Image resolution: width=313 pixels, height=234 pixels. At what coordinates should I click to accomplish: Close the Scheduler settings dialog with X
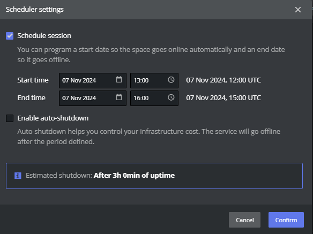[298, 10]
